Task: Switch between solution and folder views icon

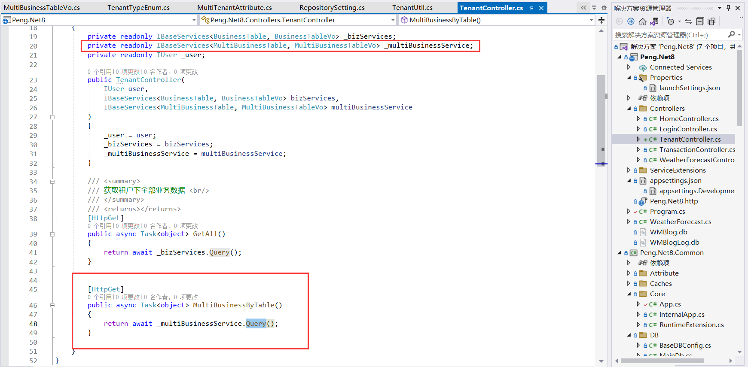Action: coord(654,21)
